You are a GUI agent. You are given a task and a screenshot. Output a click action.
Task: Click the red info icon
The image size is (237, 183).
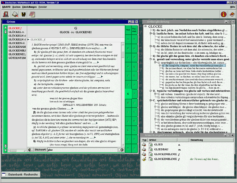click(x=224, y=14)
